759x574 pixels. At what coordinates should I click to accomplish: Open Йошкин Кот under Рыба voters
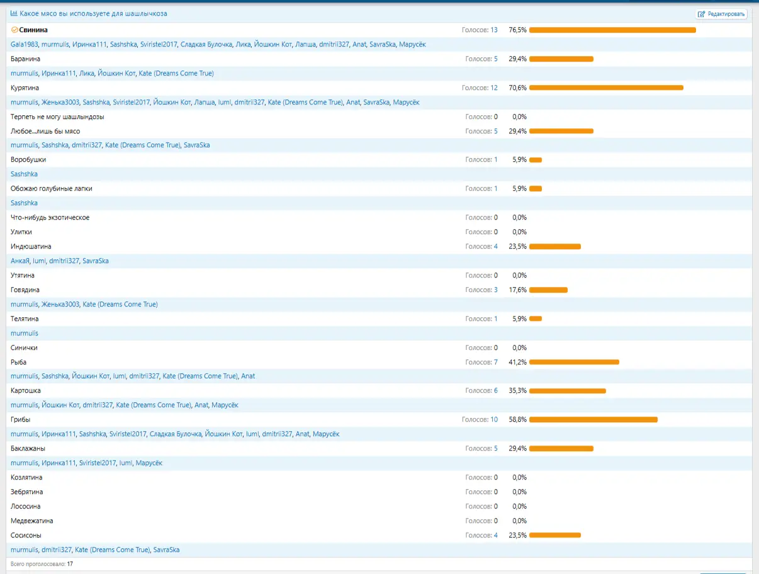pyautogui.click(x=91, y=376)
